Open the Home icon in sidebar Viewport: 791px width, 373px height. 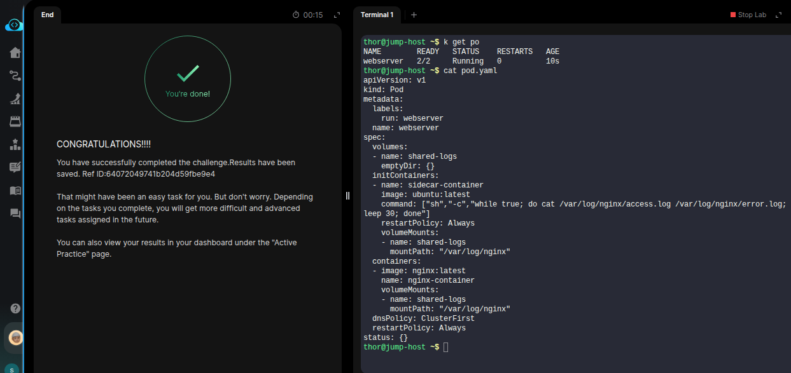[x=15, y=52]
